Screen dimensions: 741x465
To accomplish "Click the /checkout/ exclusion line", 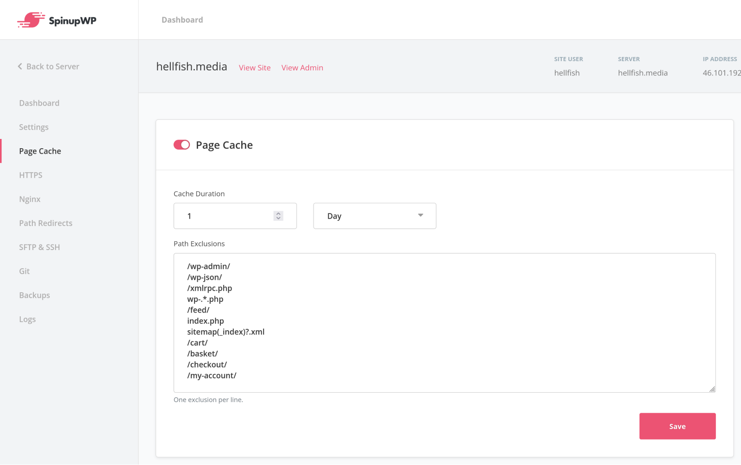I will point(207,364).
